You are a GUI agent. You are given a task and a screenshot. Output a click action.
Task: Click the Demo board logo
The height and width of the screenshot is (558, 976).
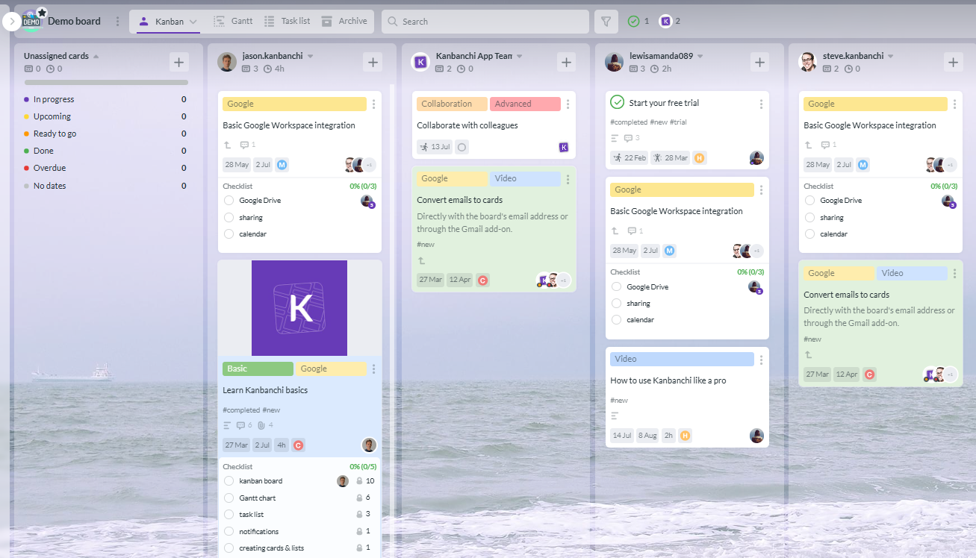point(31,20)
